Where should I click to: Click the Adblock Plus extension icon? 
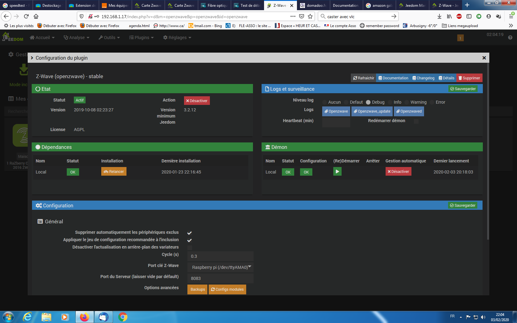point(459,16)
